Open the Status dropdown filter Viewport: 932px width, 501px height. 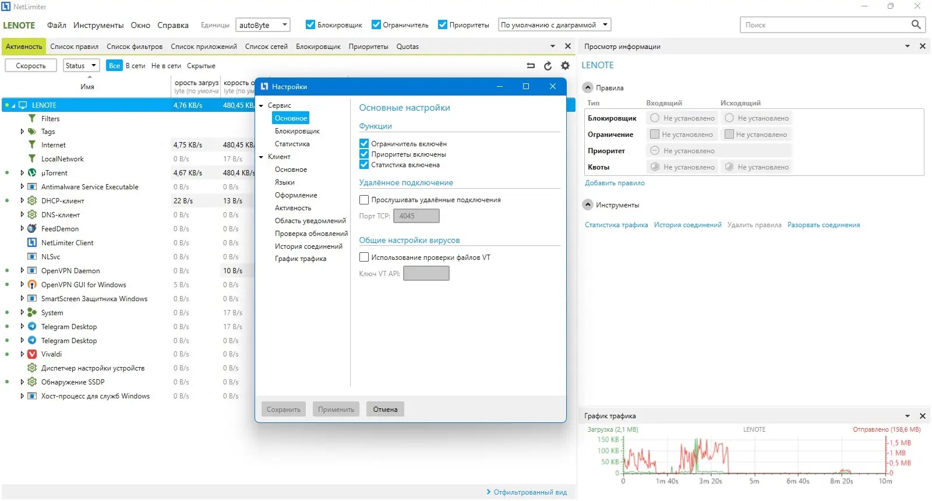coord(81,65)
